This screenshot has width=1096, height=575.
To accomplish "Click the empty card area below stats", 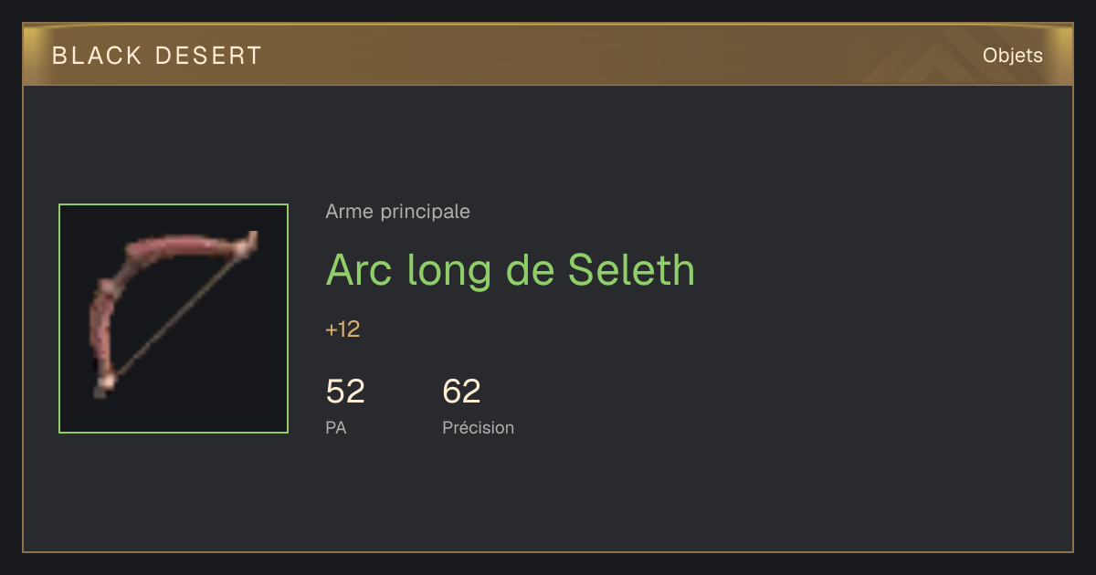I will pyautogui.click(x=548, y=497).
